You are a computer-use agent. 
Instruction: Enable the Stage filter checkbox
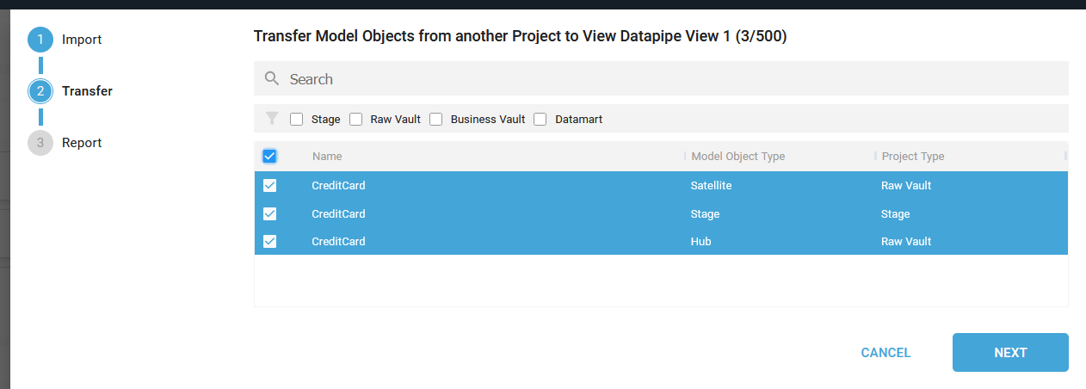(297, 120)
